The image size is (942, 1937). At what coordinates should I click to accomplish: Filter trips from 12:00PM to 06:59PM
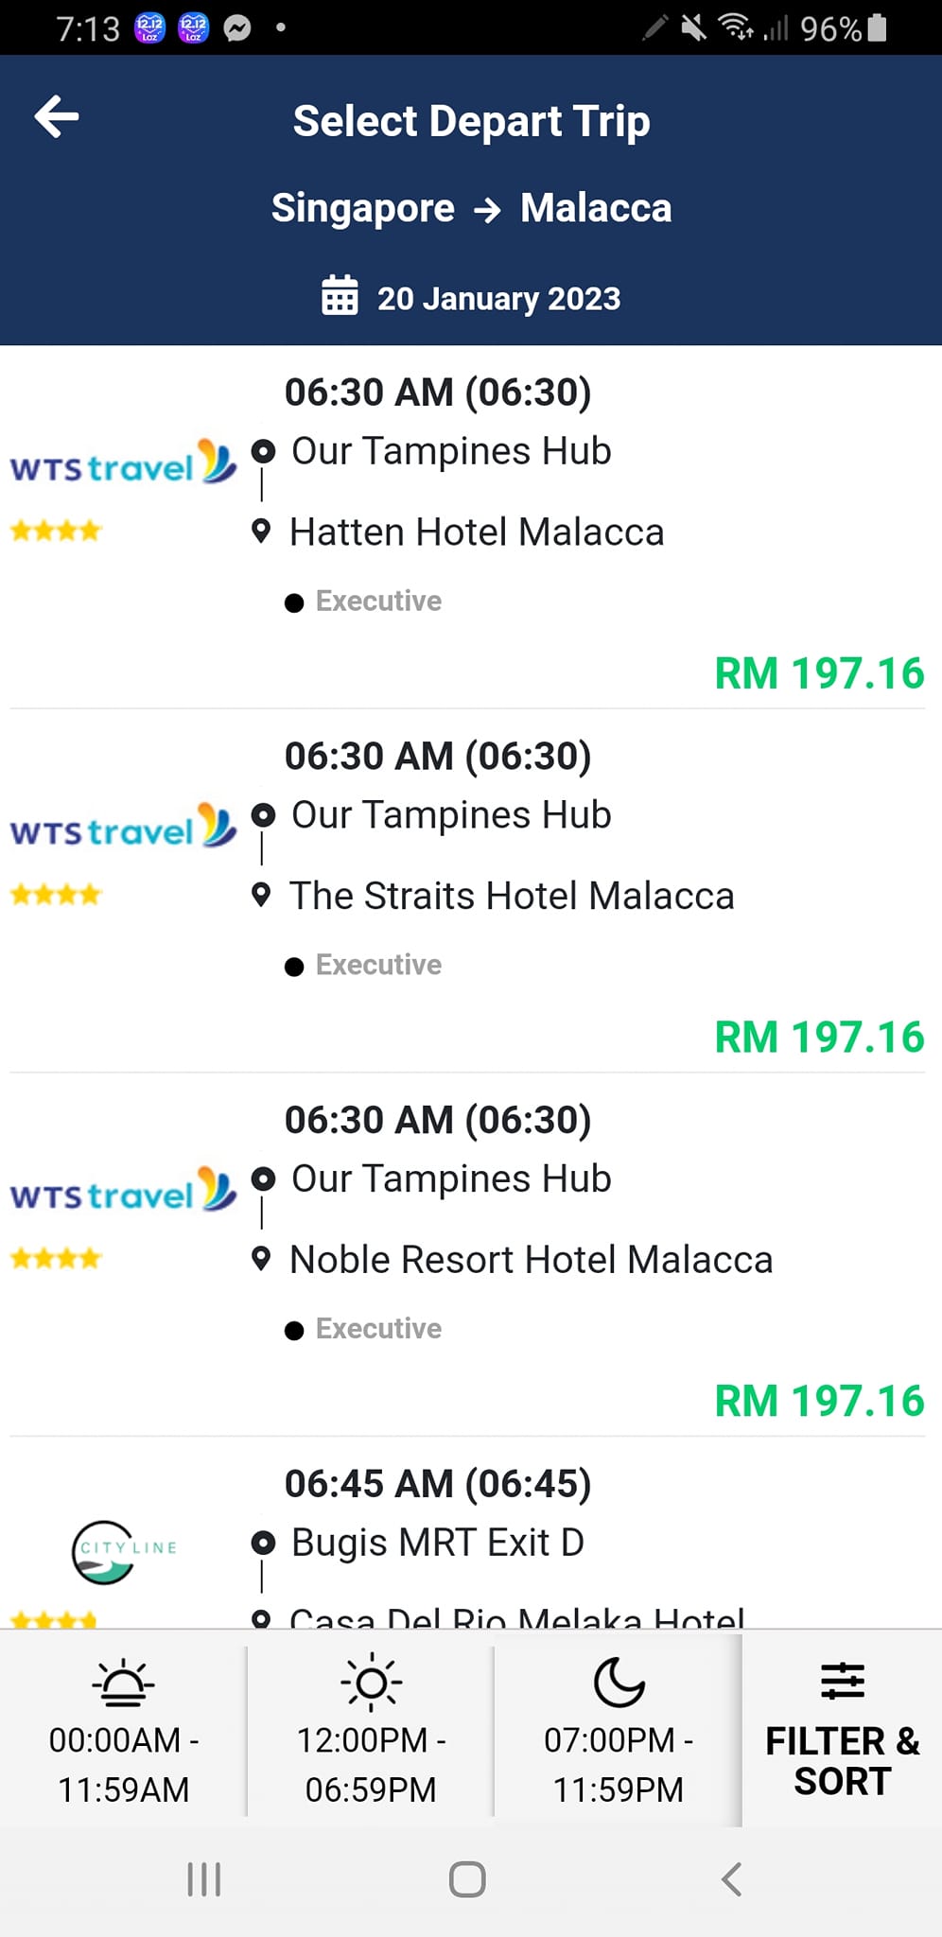pyautogui.click(x=371, y=1764)
